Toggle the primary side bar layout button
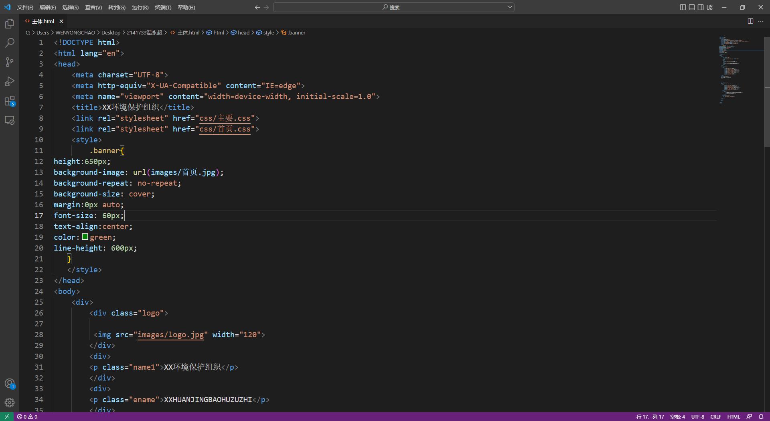The height and width of the screenshot is (421, 770). [x=683, y=7]
